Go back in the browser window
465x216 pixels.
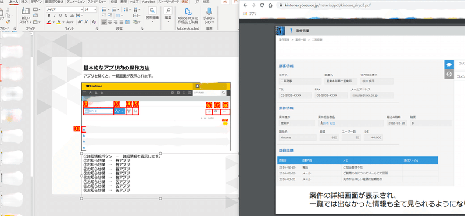tap(245, 5)
